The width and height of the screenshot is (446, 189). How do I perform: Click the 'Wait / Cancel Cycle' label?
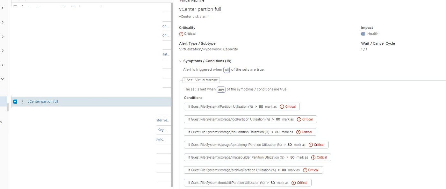[x=378, y=44]
